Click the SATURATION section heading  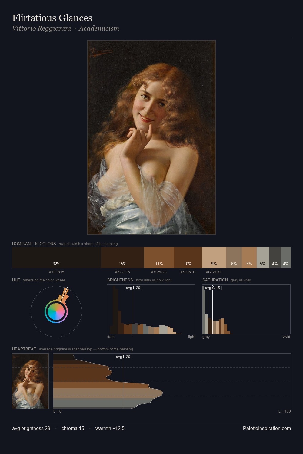215,280
